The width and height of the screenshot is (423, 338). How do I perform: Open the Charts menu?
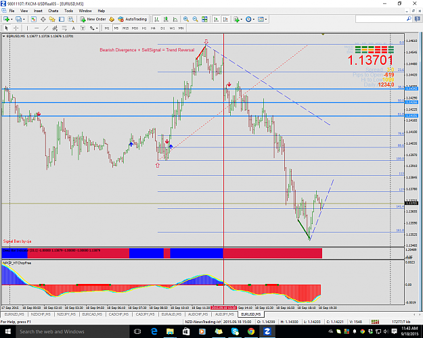53,11
